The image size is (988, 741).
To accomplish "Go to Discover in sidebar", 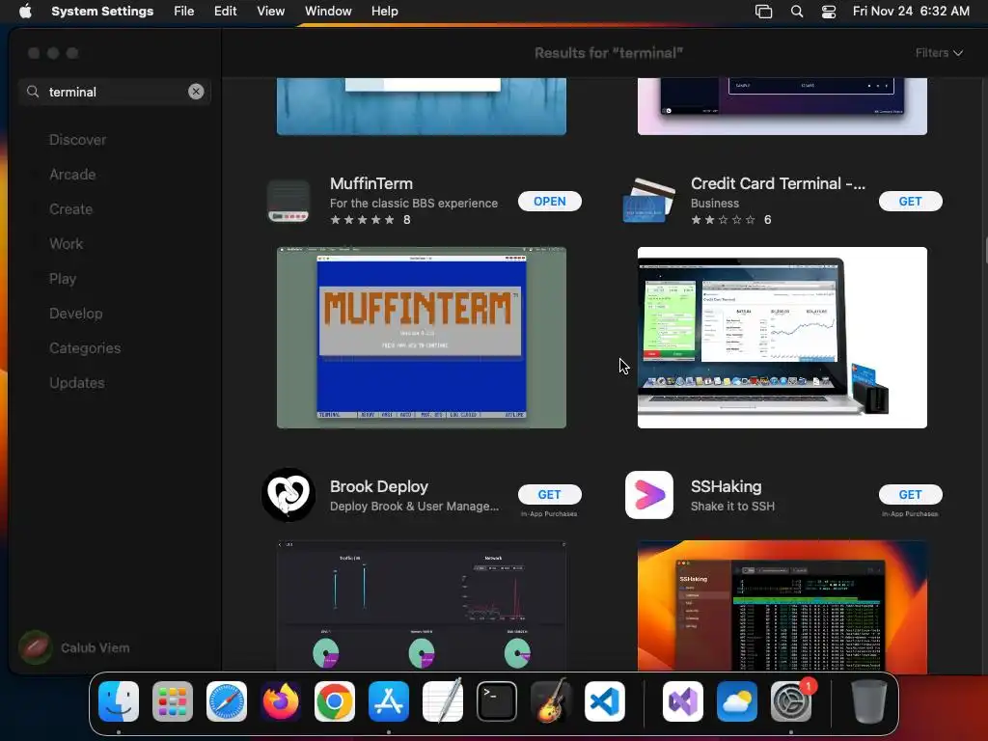I will pos(77,140).
